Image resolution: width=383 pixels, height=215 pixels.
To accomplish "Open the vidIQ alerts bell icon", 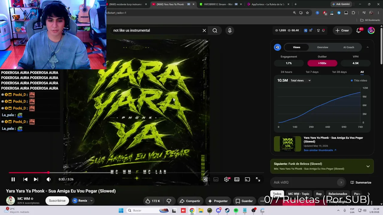I will (323, 30).
